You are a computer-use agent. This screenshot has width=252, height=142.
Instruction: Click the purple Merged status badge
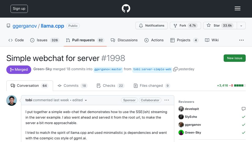[19, 69]
